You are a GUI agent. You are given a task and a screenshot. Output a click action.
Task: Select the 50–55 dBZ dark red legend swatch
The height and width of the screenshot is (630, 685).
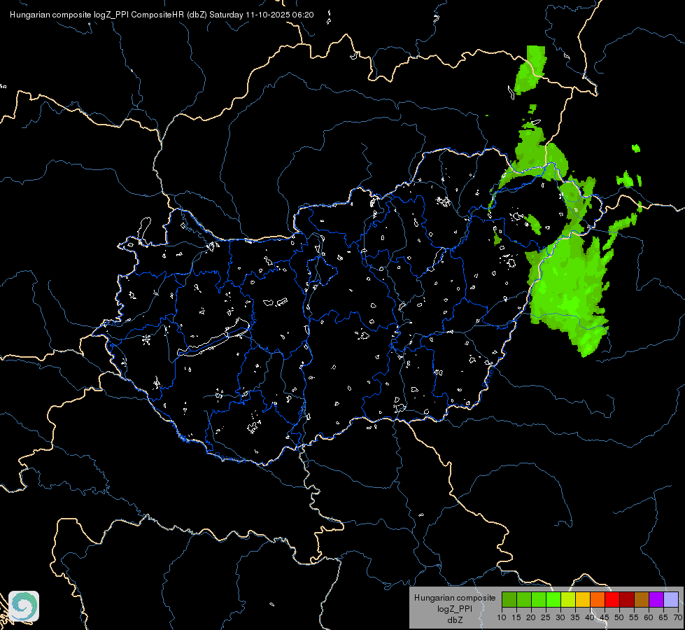627,599
